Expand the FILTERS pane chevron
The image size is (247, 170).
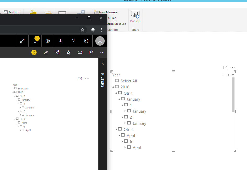pos(103,63)
